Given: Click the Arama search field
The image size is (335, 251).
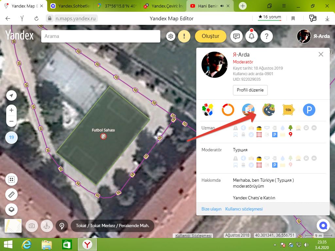Looking at the screenshot, I should pyautogui.click(x=101, y=36).
